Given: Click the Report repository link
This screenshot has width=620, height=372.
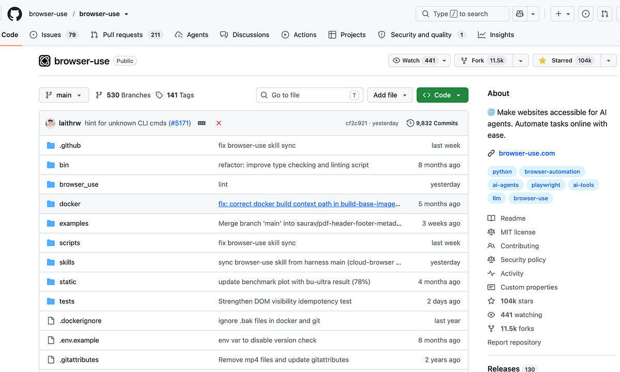Looking at the screenshot, I should pos(514,342).
